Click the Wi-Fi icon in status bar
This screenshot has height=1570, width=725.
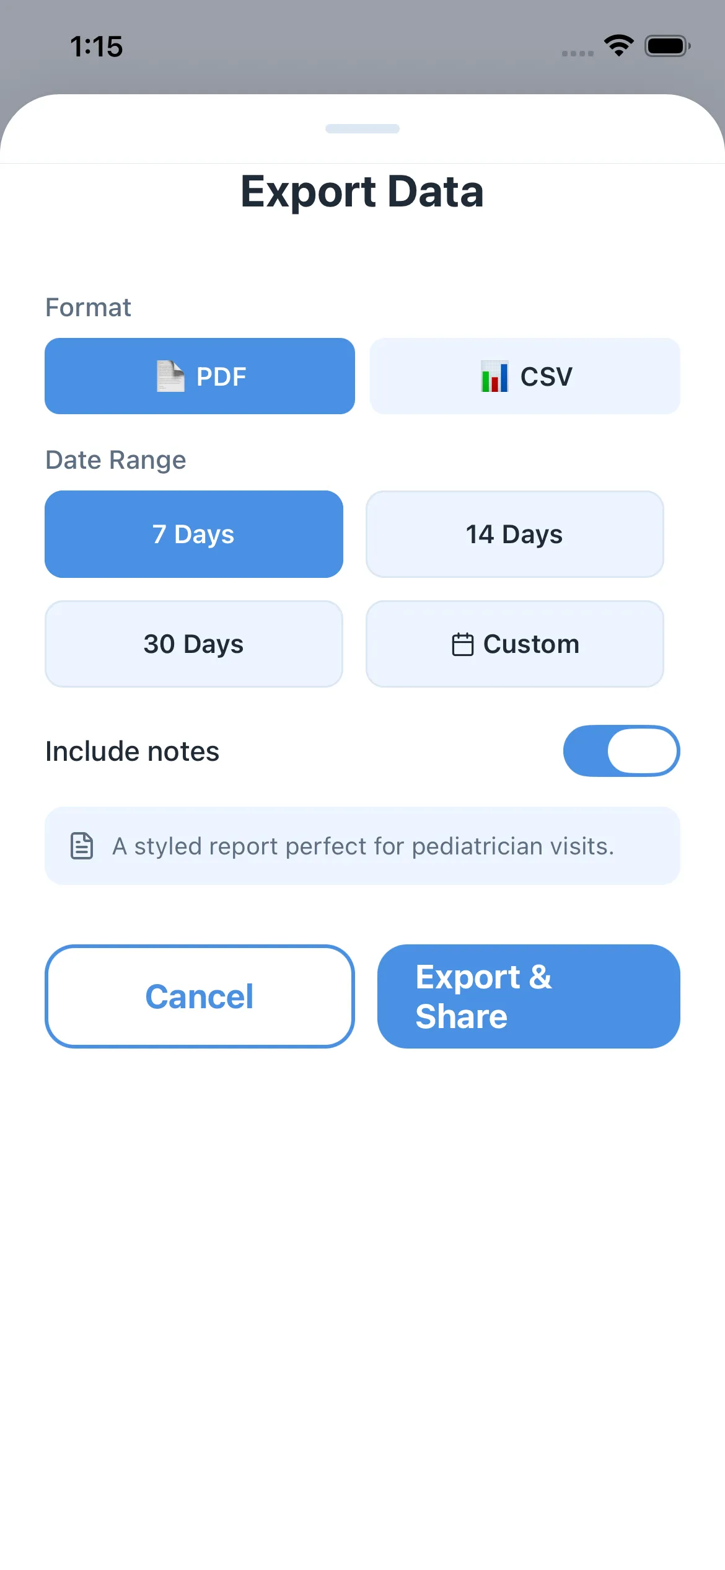point(618,44)
